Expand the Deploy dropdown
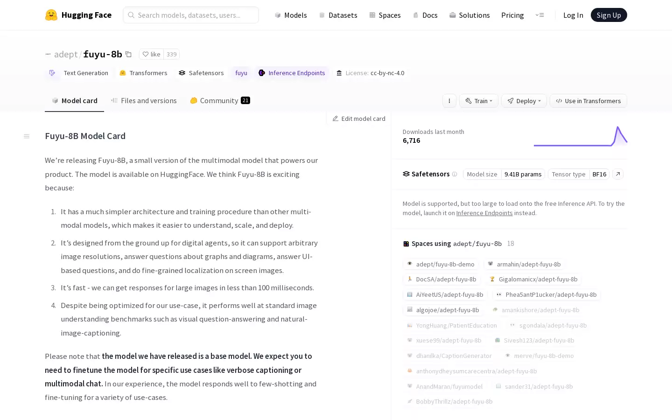This screenshot has width=672, height=420. [x=524, y=101]
